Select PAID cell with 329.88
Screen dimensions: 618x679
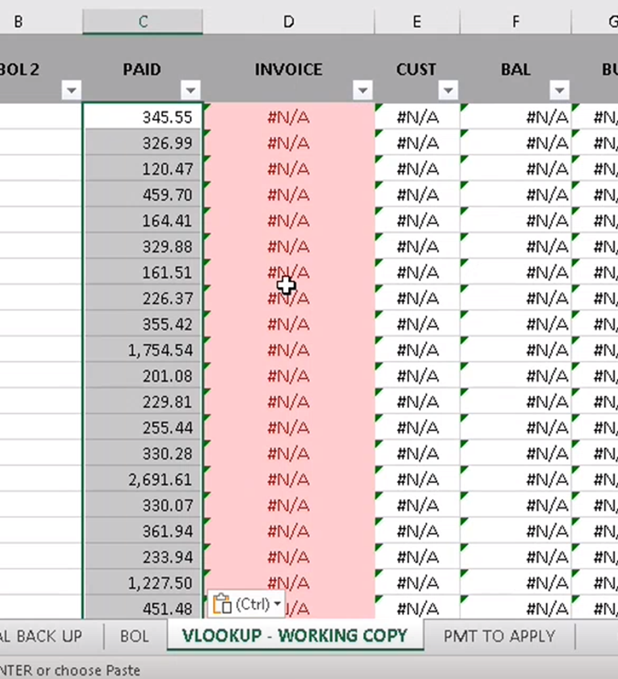143,247
